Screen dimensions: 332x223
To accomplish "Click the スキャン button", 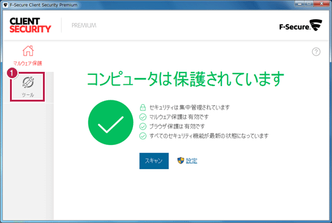I will (x=154, y=161).
